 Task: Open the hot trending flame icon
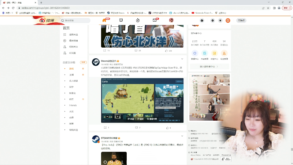click(x=138, y=20)
